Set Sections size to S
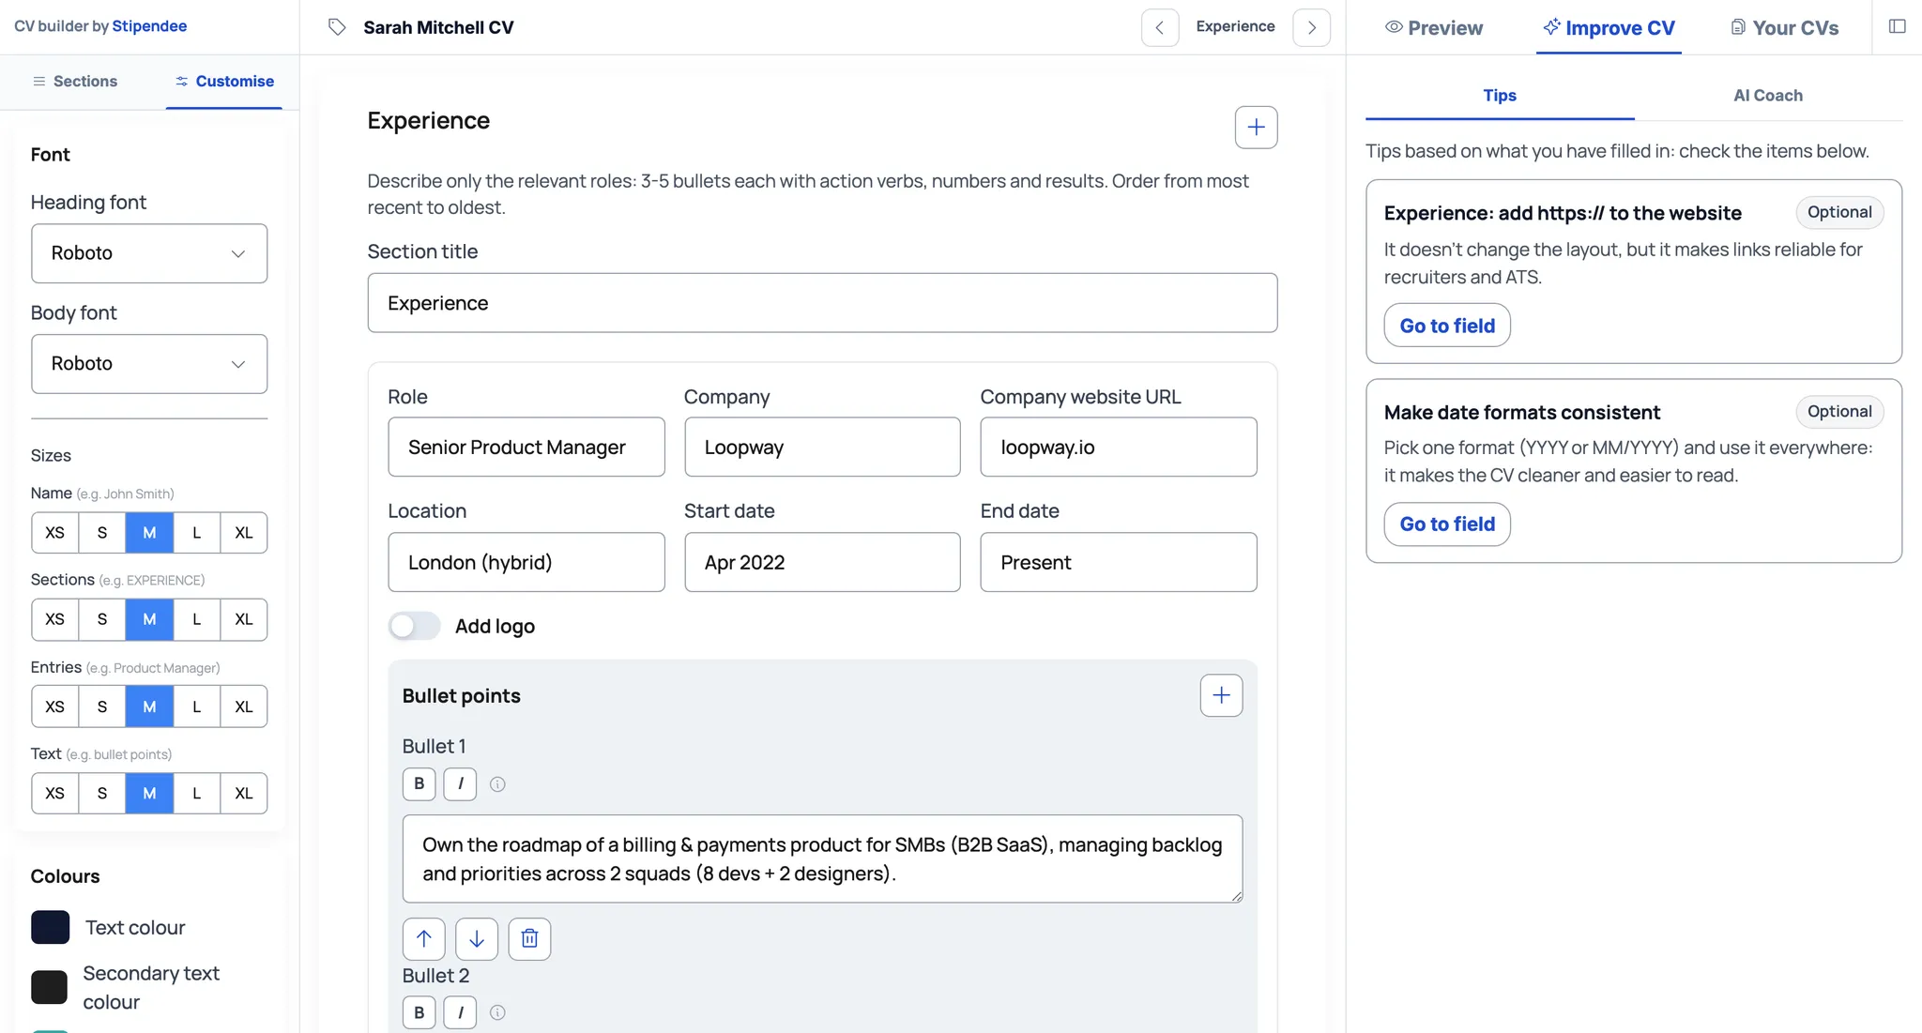This screenshot has width=1922, height=1033. [x=102, y=619]
